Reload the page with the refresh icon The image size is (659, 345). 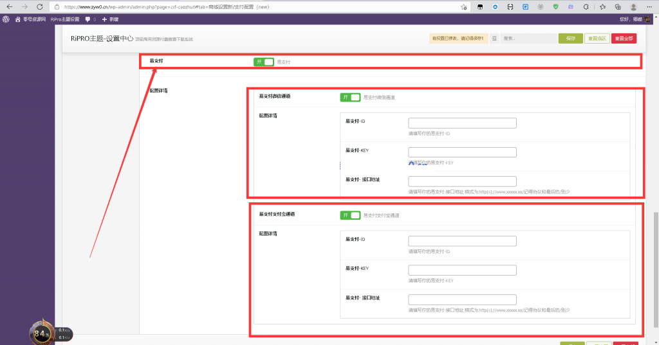pos(39,6)
